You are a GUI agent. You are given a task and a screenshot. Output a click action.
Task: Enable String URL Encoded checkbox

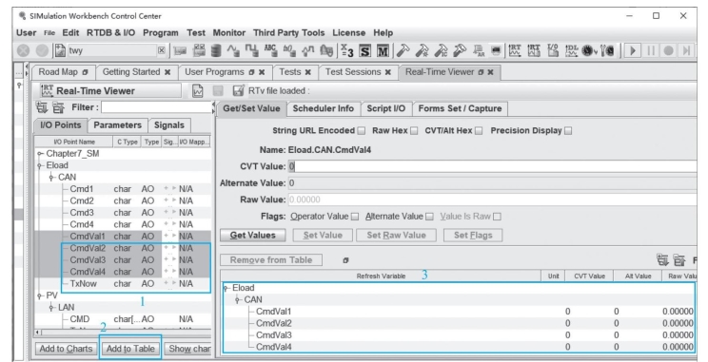click(362, 131)
